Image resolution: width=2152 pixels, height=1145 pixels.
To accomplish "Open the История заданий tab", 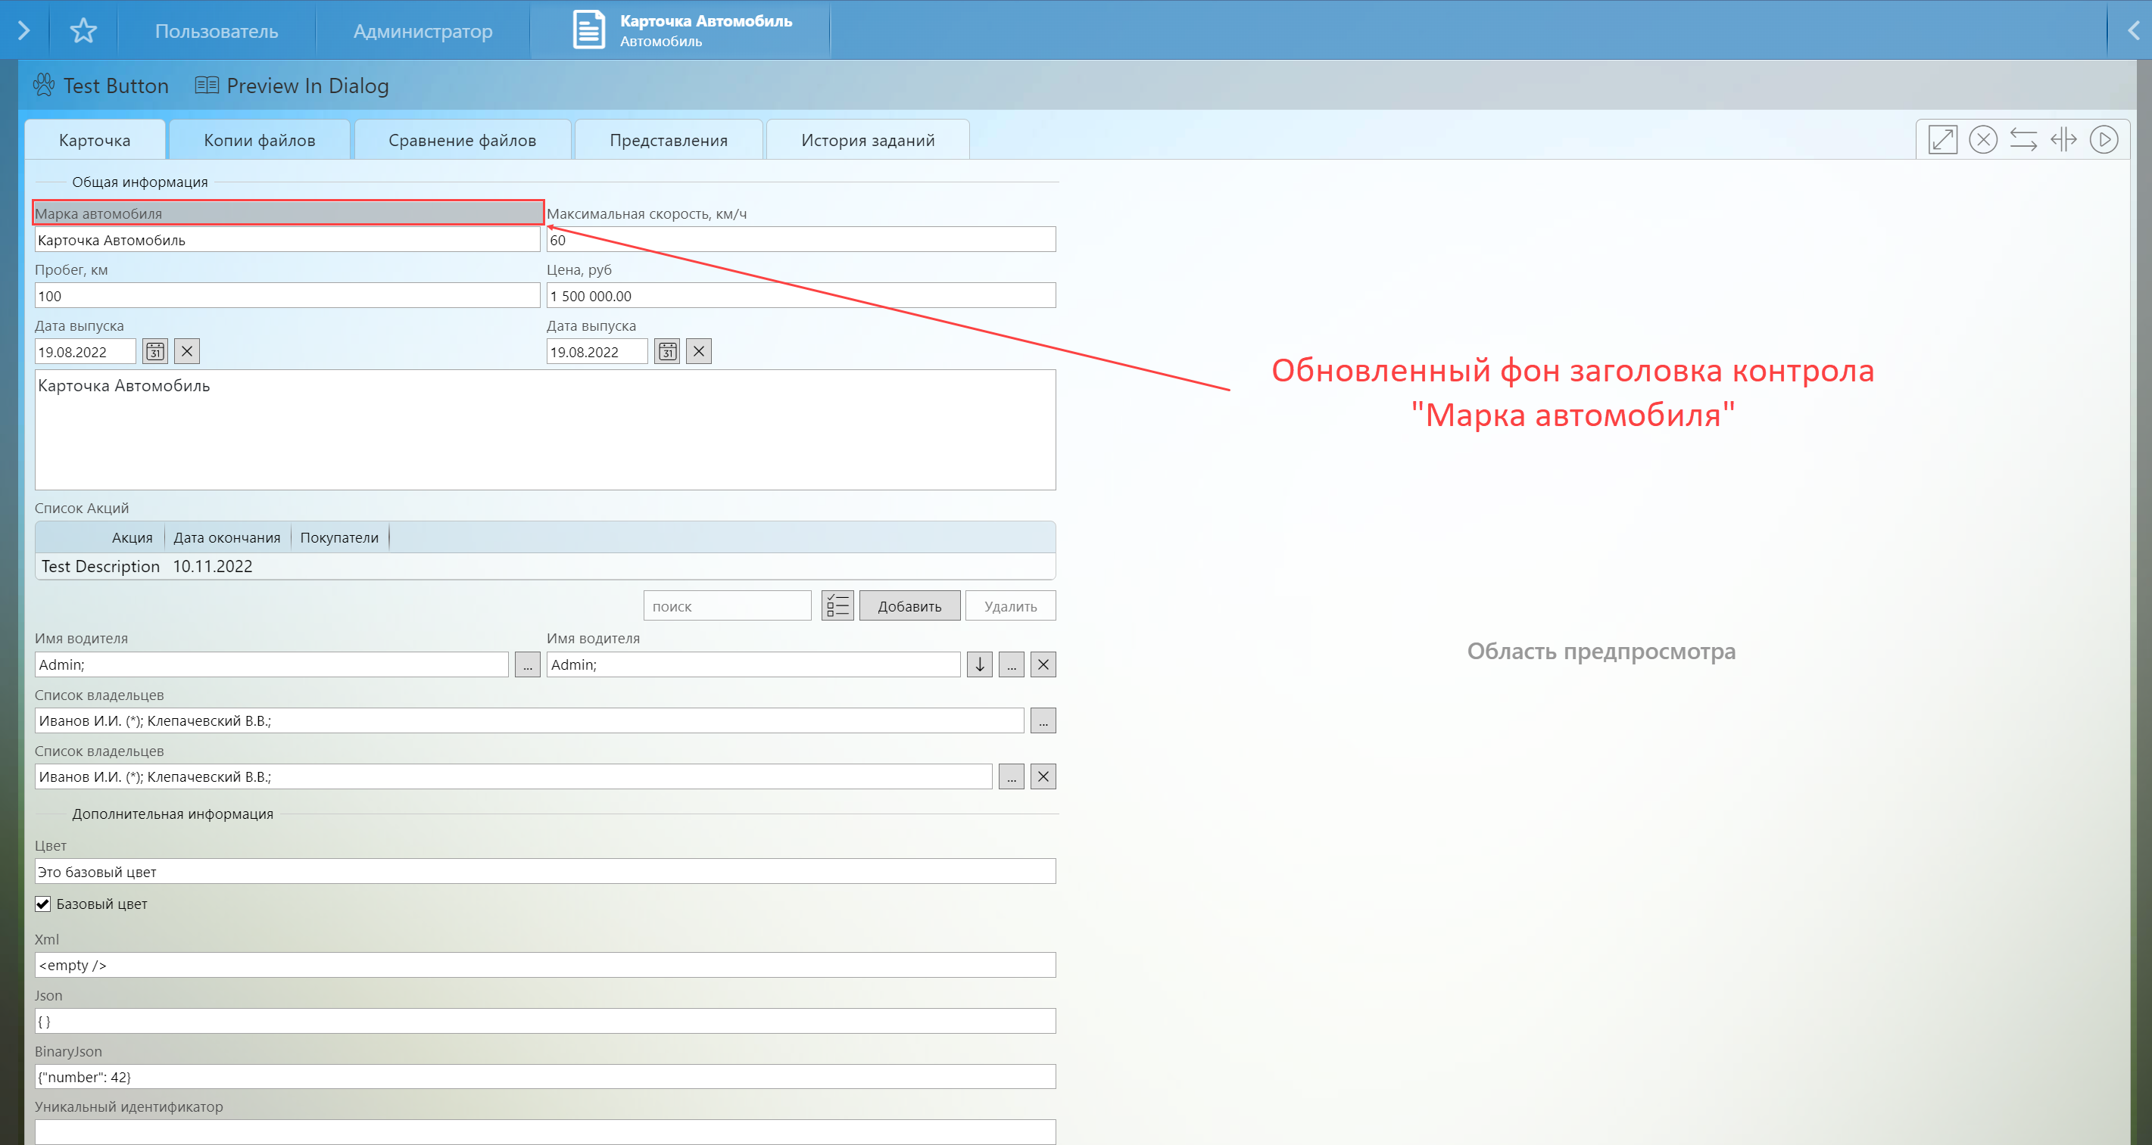I will pyautogui.click(x=867, y=140).
